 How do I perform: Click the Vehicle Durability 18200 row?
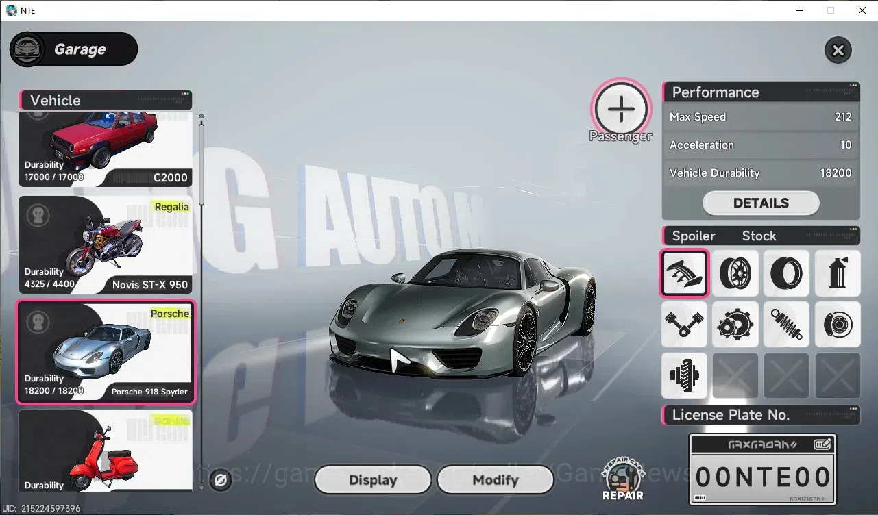(x=761, y=173)
